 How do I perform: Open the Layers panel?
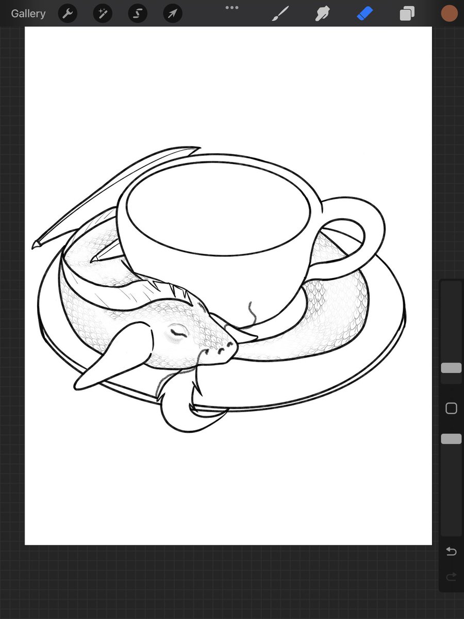click(x=407, y=13)
